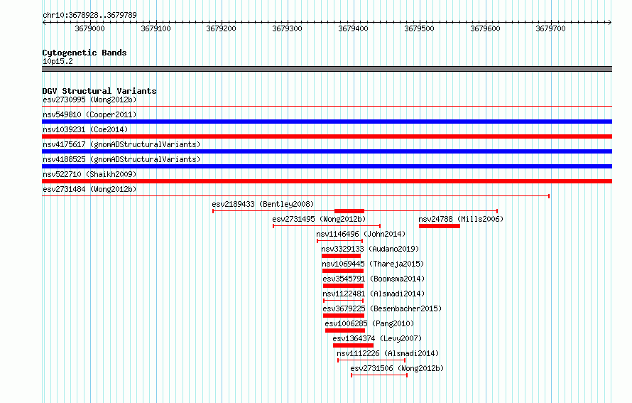Screen dimensions: 632x403
Task: Click the thin red span of nsv1146496
Action: [339, 241]
